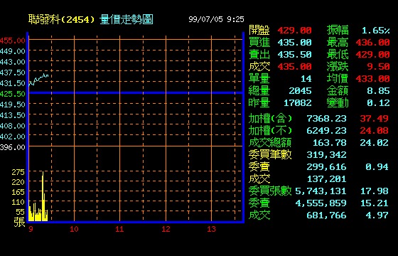
Task: Click the 買進 price '435.00'
Action: tap(294, 43)
